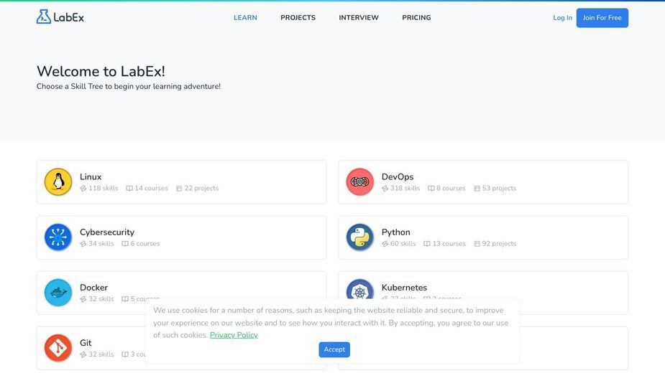Click the Kubernetes wheel icon
Viewport: 665px width, 373px height.
tap(359, 290)
